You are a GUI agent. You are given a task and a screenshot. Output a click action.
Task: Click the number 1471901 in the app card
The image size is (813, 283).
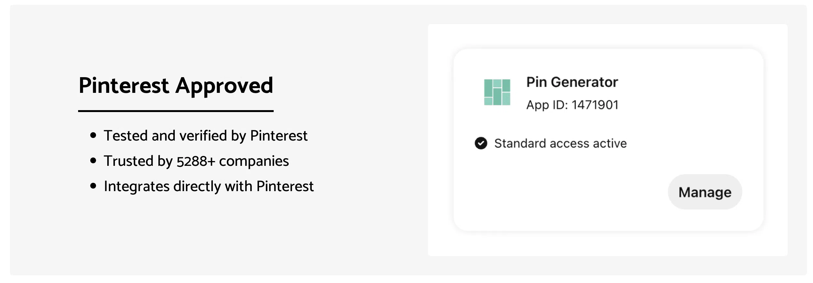pyautogui.click(x=595, y=105)
